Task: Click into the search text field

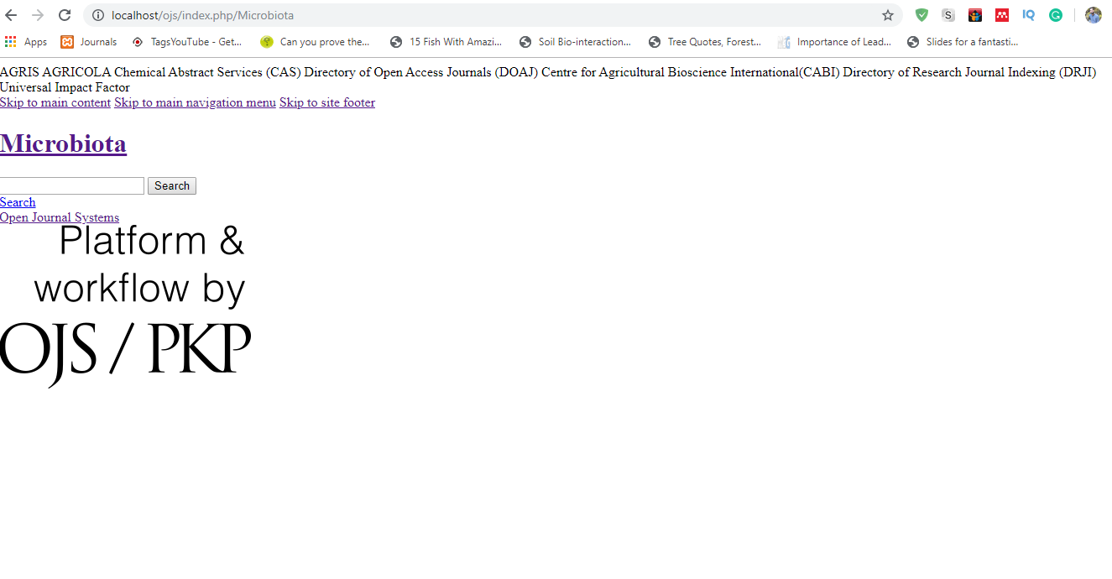Action: (x=72, y=185)
